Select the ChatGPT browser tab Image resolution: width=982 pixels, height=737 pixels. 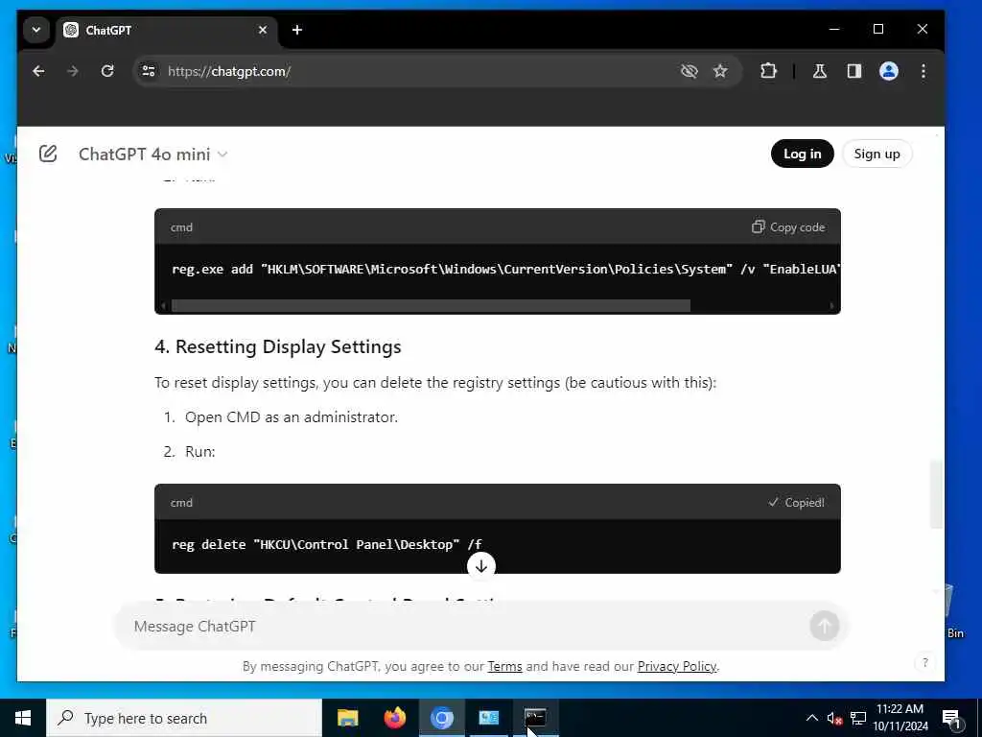(167, 30)
